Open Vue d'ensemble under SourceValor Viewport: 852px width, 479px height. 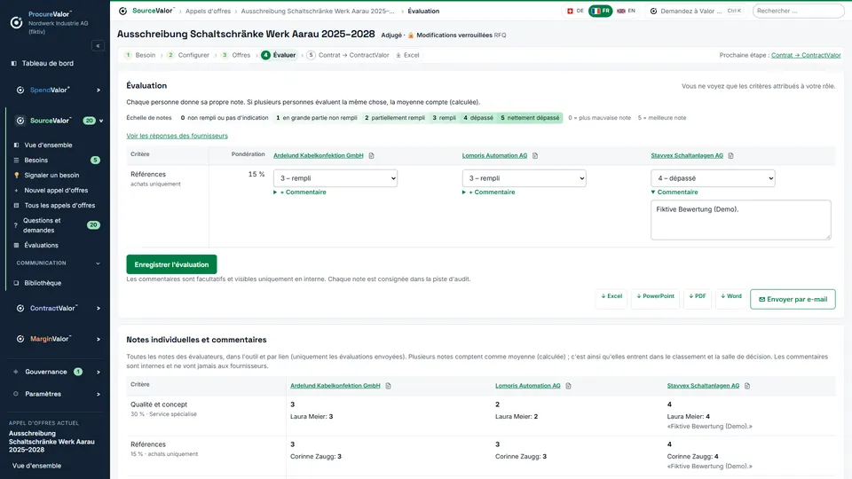tap(48, 145)
